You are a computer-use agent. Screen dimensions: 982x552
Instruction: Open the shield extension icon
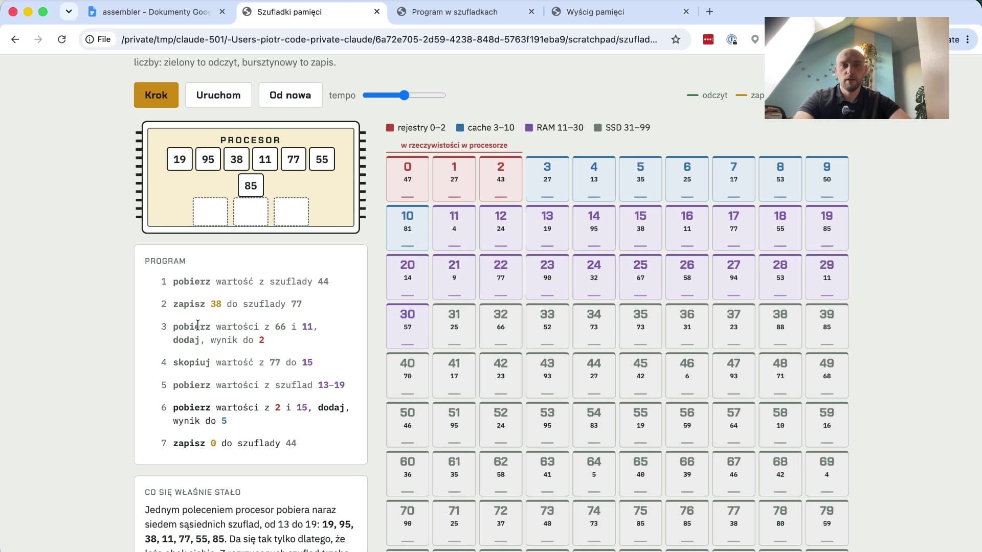[732, 39]
